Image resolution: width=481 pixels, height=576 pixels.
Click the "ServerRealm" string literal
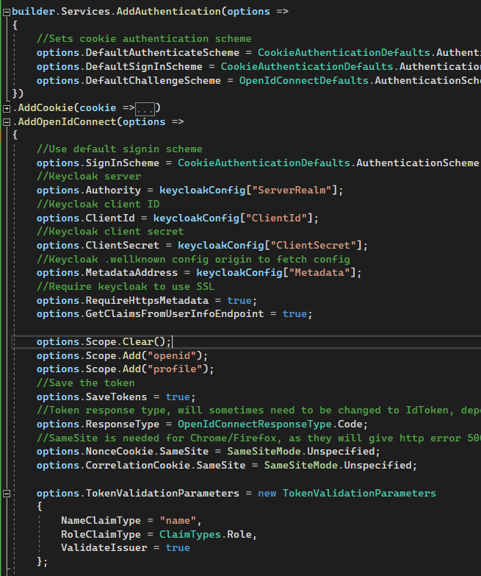pos(294,191)
